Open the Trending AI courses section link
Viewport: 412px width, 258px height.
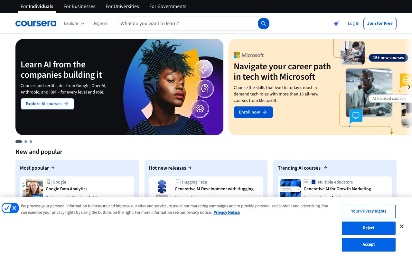coord(303,168)
